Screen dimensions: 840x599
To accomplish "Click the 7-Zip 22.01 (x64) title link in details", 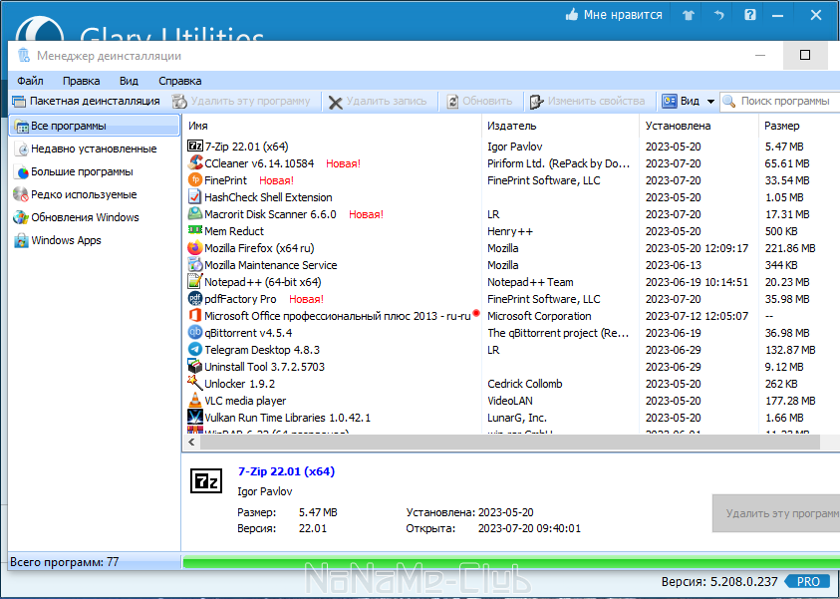I will click(x=286, y=471).
